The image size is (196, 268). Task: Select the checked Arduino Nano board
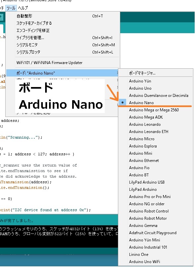(x=156, y=102)
